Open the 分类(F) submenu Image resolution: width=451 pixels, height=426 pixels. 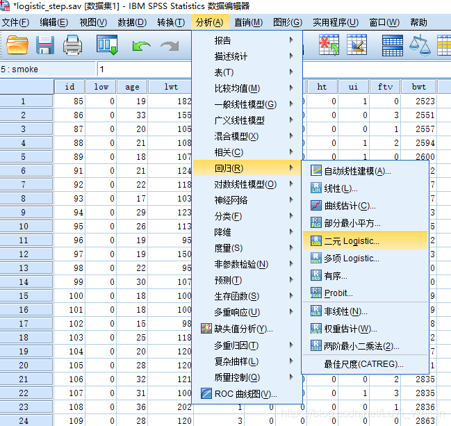(x=247, y=216)
